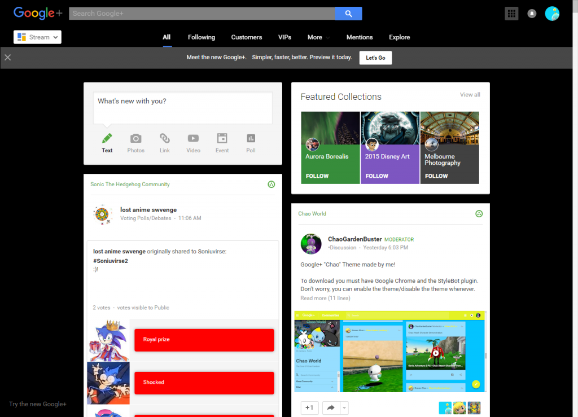
Task: Expand the More circles menu
Action: tap(318, 37)
